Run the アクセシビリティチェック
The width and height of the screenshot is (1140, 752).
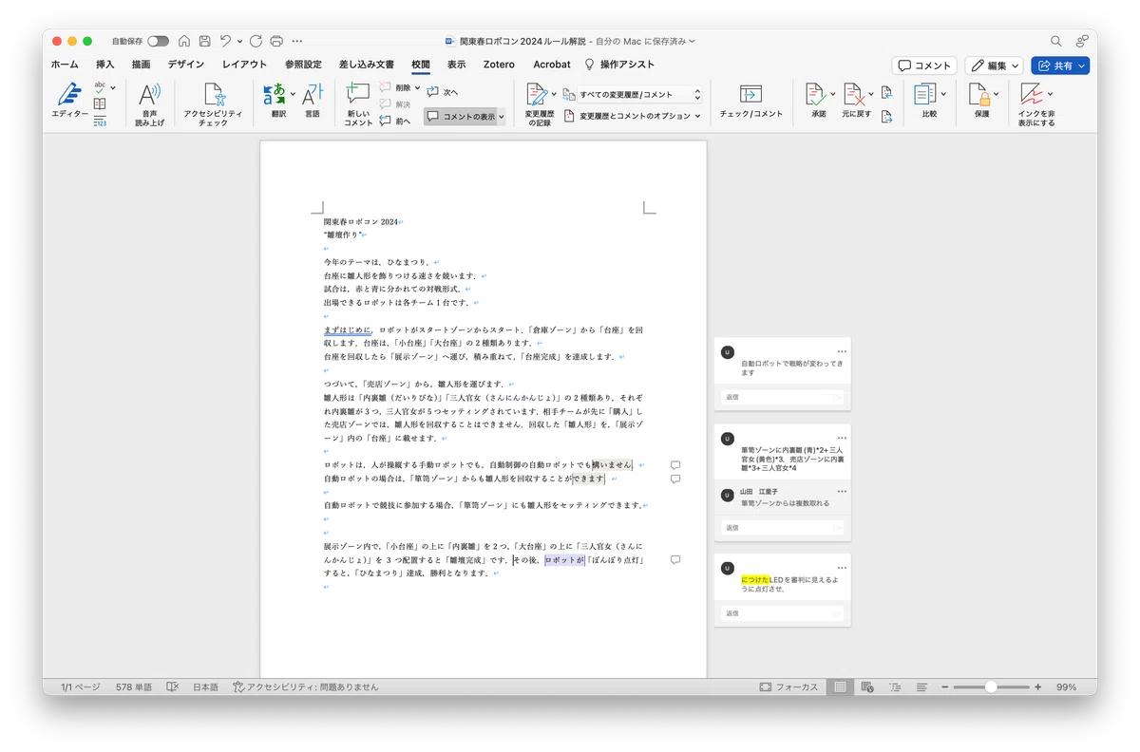[x=214, y=104]
